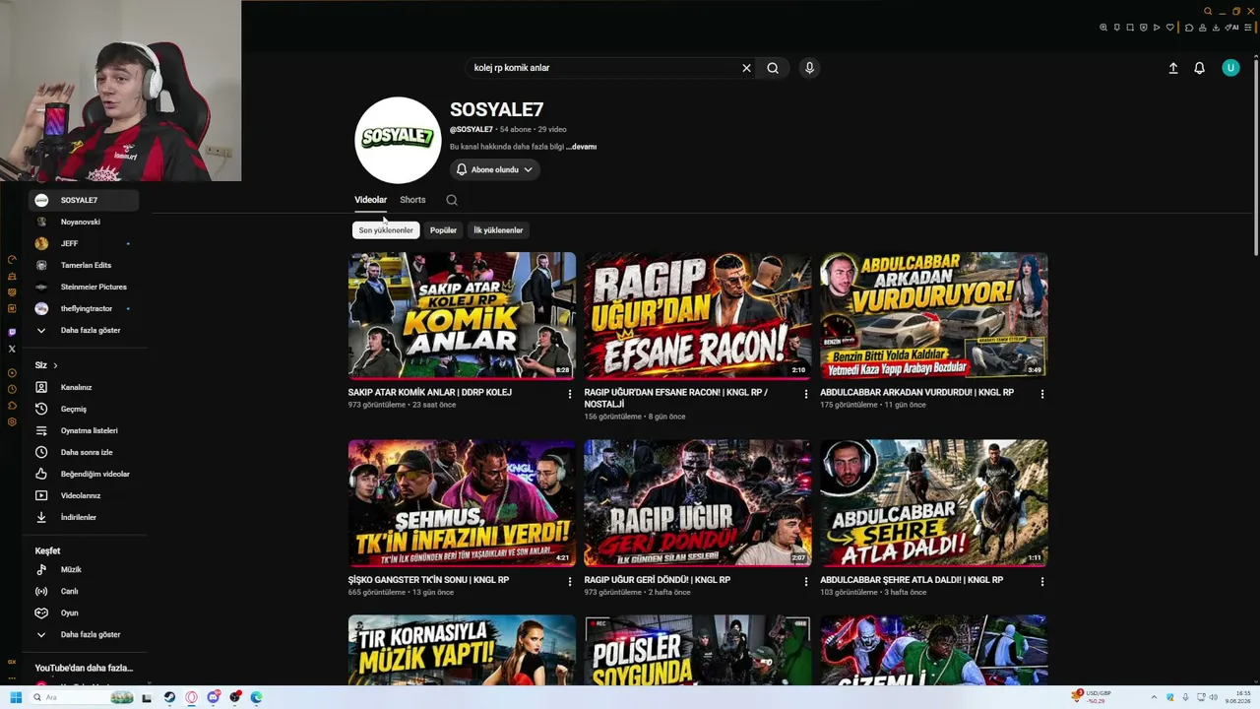Browse Oyun in the Keşfet section
This screenshot has height=709, width=1260.
tap(84, 612)
